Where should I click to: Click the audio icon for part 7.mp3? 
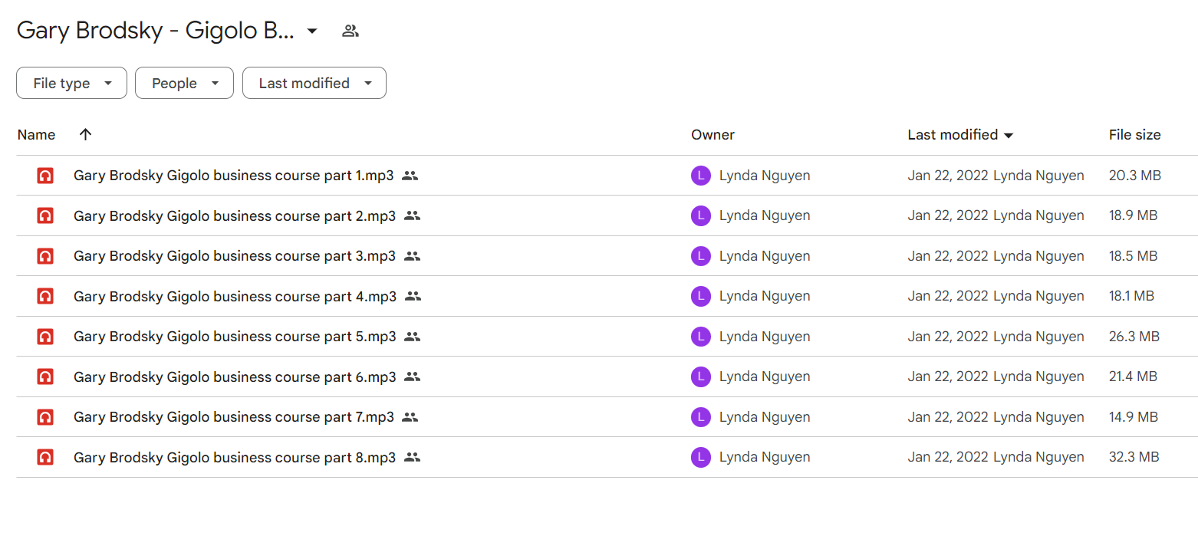click(x=45, y=417)
